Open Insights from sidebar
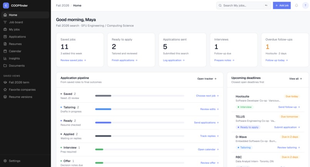The width and height of the screenshot is (310, 167). [x=25, y=58]
